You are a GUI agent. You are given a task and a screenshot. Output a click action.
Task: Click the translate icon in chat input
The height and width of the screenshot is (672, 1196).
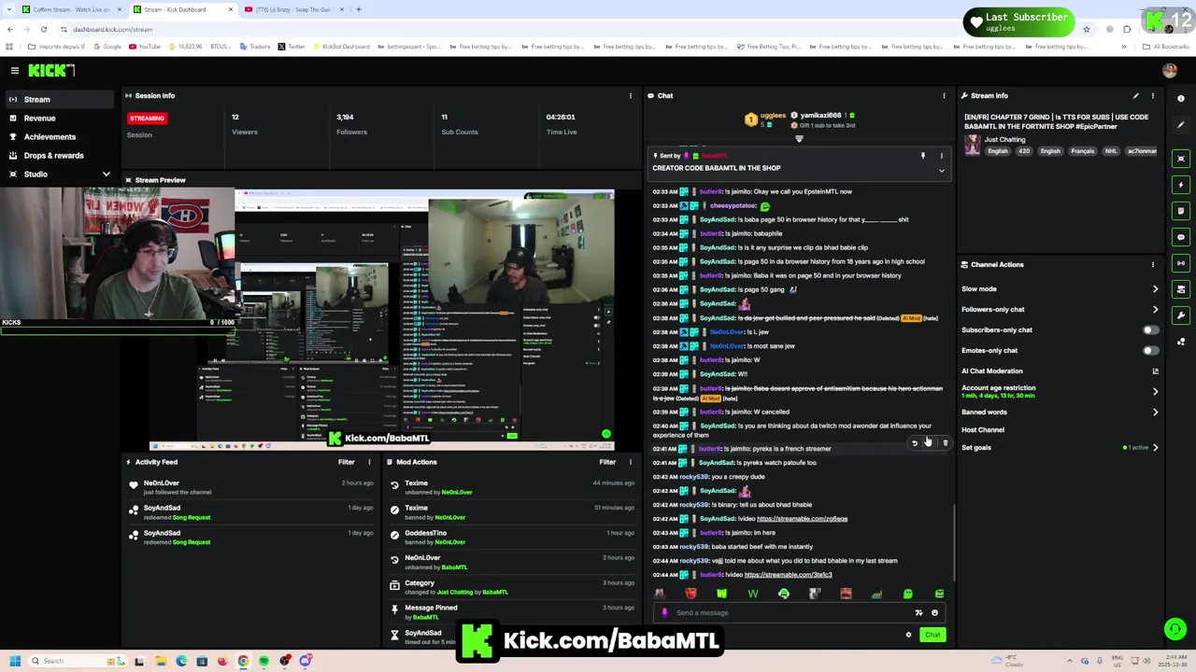click(918, 613)
